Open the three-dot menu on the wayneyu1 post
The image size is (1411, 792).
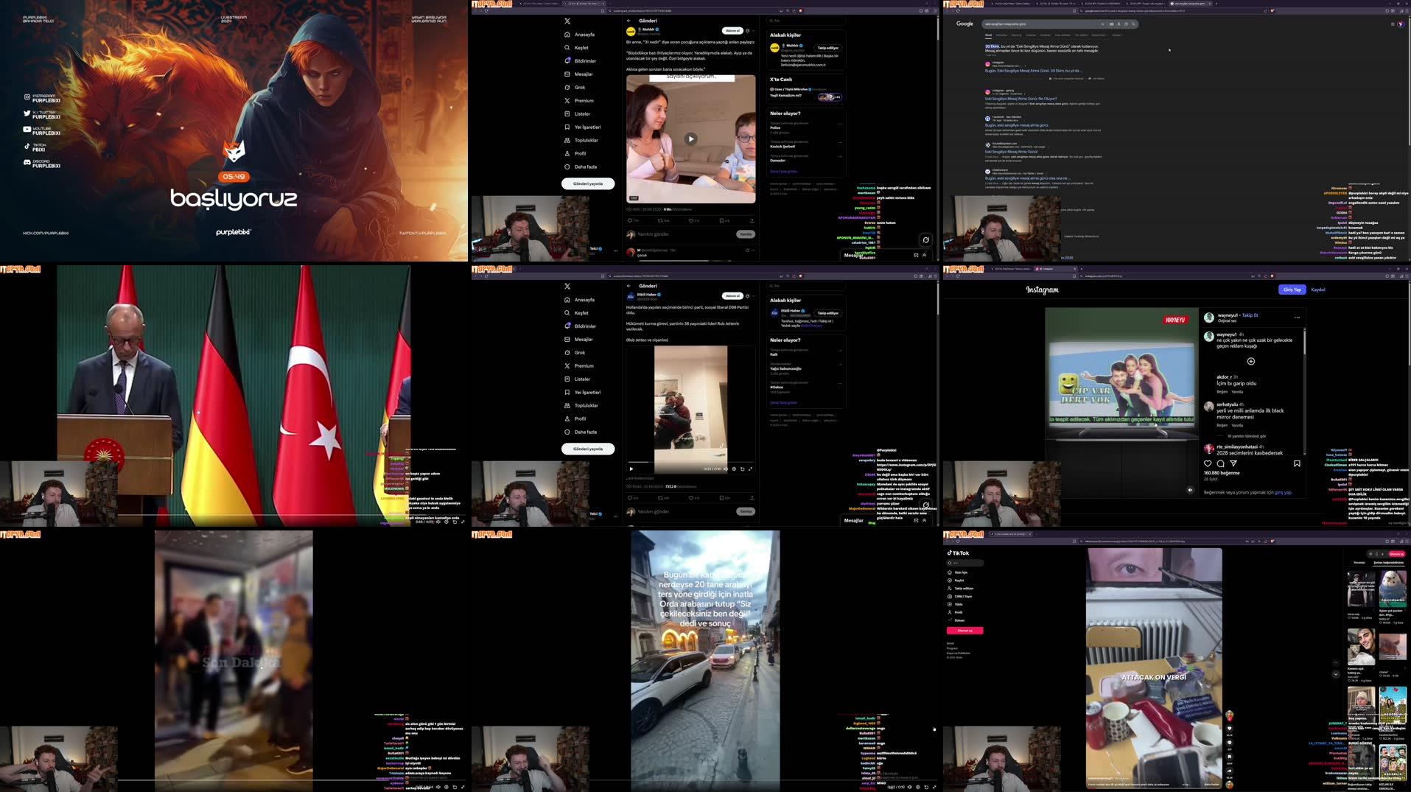tap(1298, 317)
